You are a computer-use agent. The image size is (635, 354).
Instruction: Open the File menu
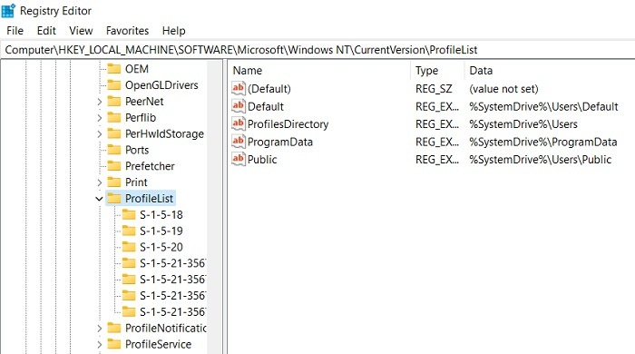coord(15,31)
